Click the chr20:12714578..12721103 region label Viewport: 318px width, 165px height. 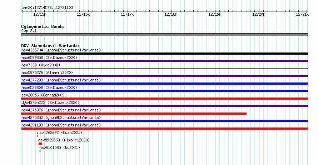(x=47, y=7)
